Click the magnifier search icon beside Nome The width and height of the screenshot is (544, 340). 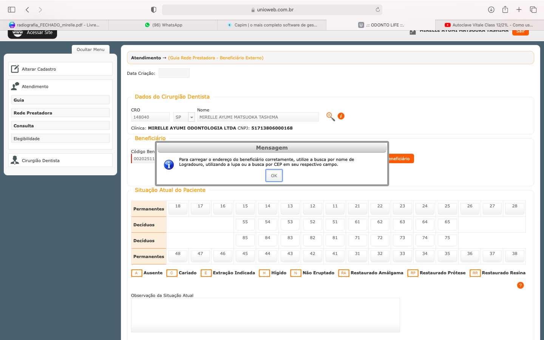(330, 116)
